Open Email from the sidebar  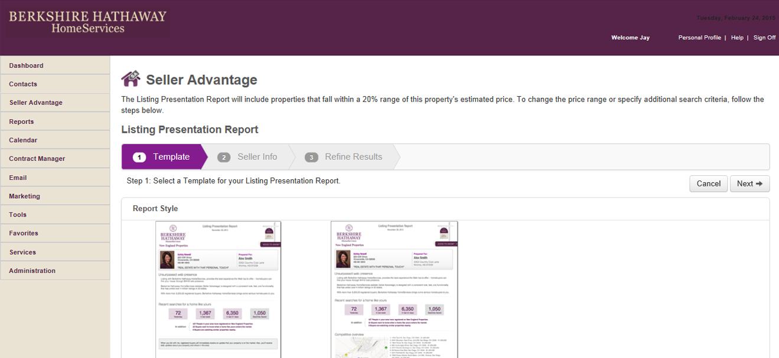[55, 178]
